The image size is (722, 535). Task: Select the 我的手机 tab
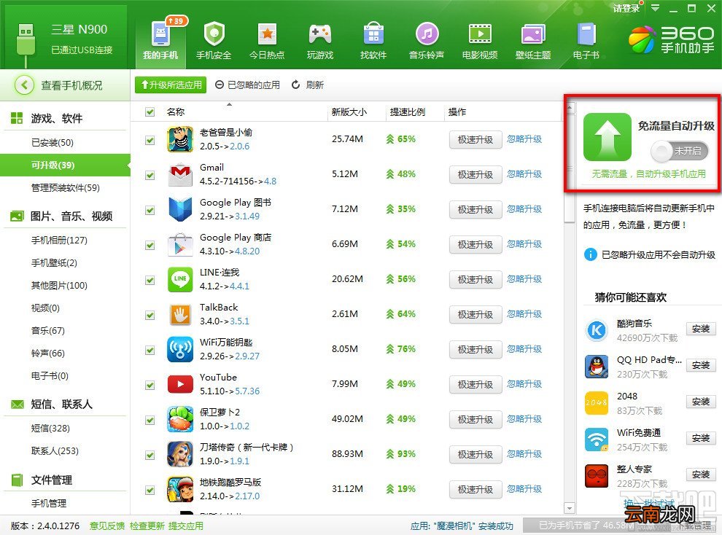click(160, 42)
